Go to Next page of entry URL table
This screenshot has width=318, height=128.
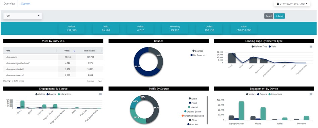[100, 81]
